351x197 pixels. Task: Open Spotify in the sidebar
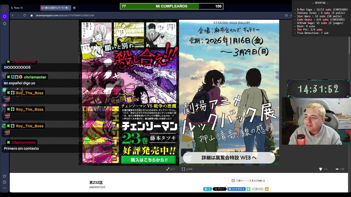pos(4,126)
